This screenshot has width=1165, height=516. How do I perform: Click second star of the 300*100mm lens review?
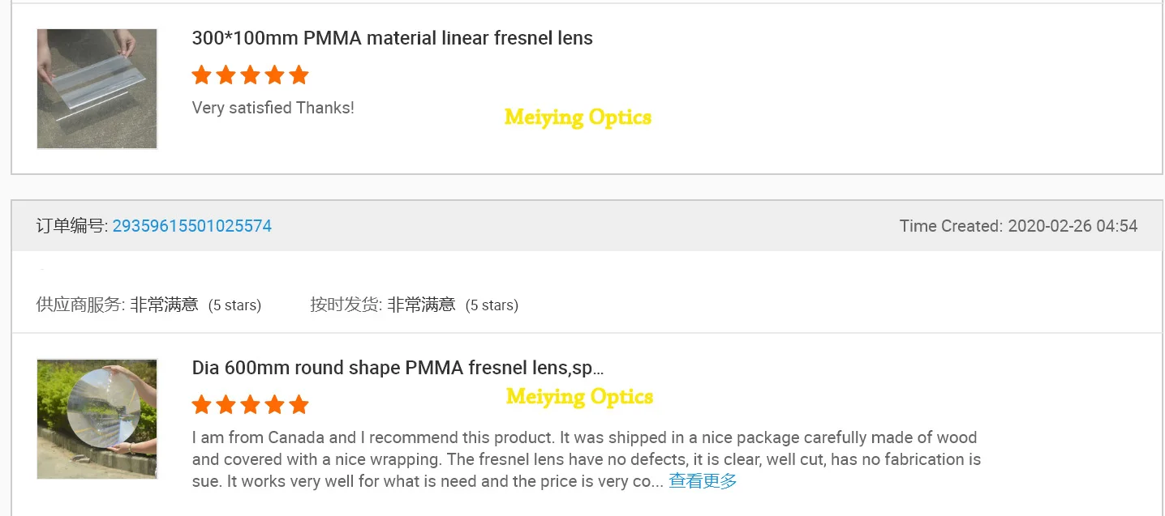(x=226, y=75)
